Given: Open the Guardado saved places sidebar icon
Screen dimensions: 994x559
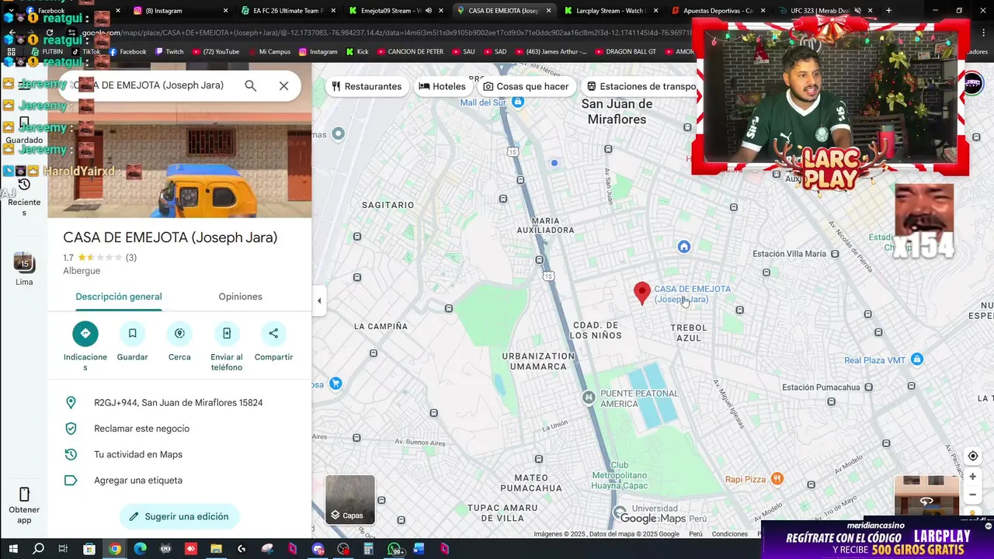Looking at the screenshot, I should 24,124.
